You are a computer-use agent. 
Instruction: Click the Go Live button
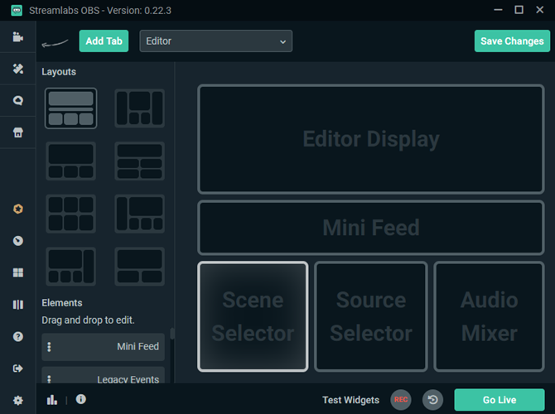499,400
